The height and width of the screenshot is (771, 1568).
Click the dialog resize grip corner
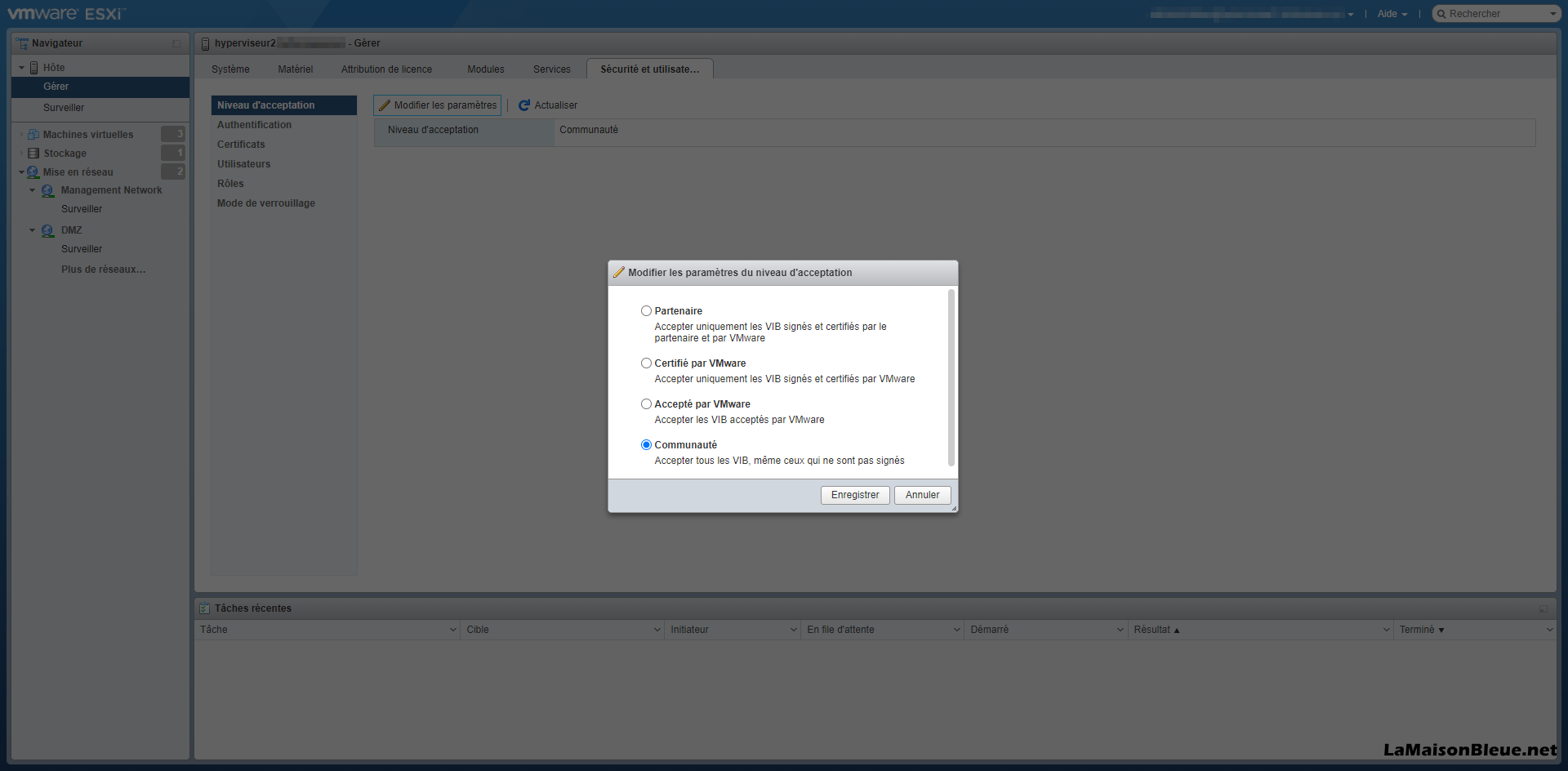(953, 508)
